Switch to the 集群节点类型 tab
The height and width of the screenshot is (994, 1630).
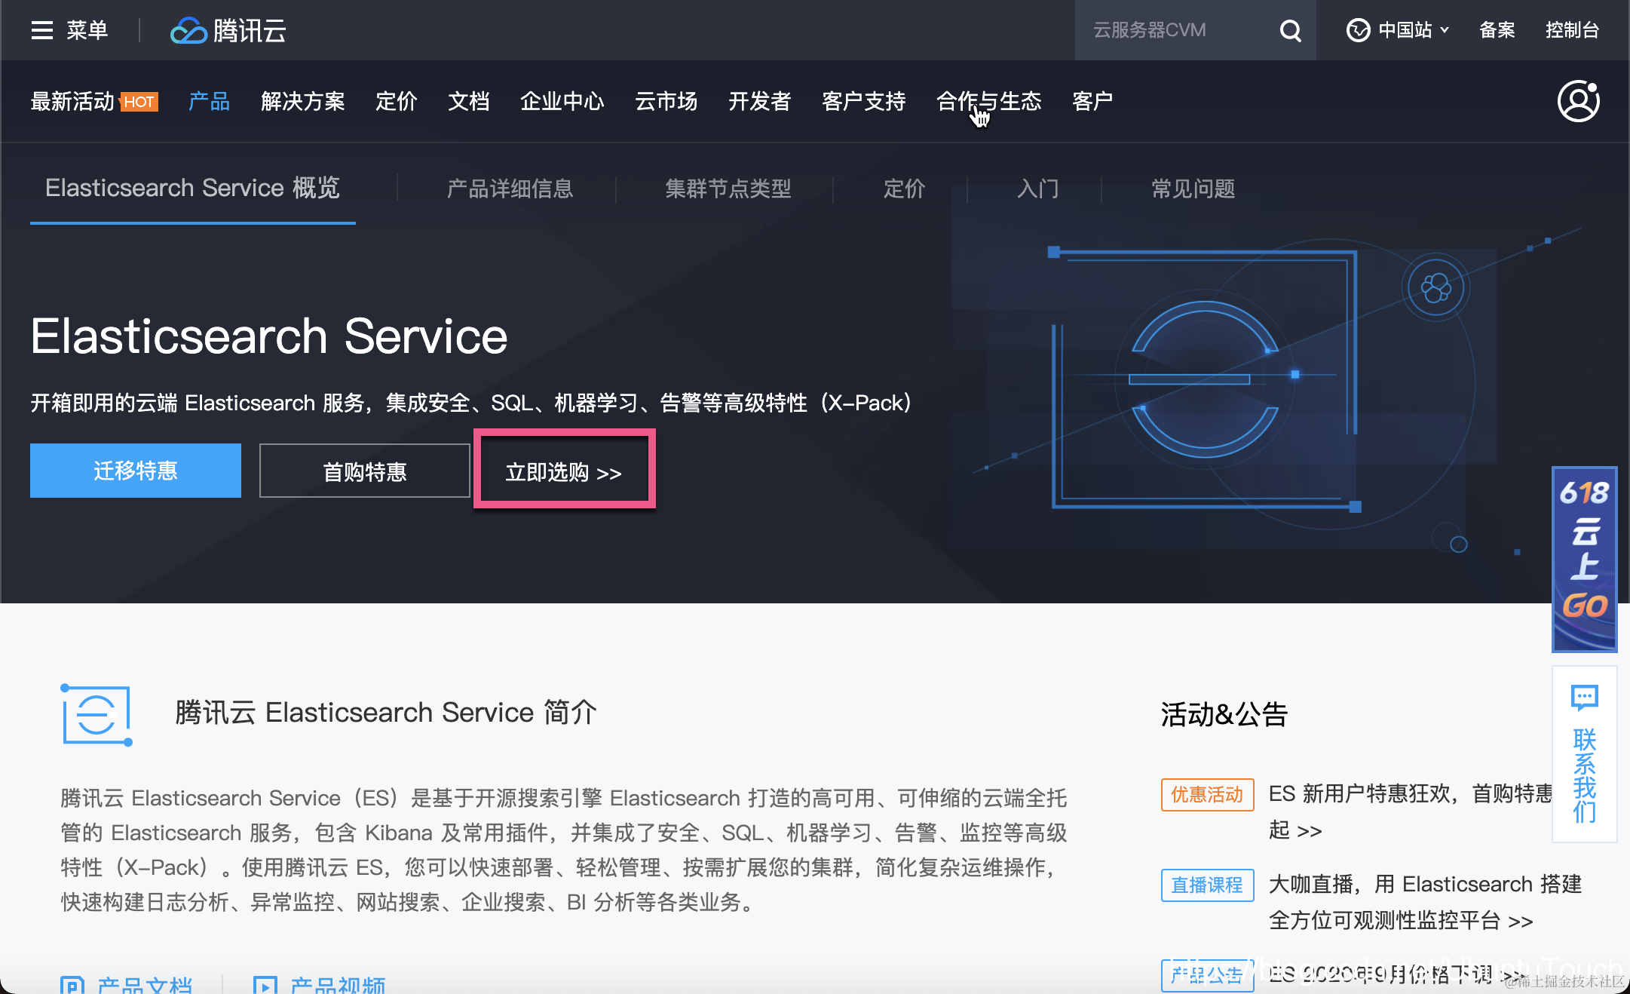pos(728,189)
